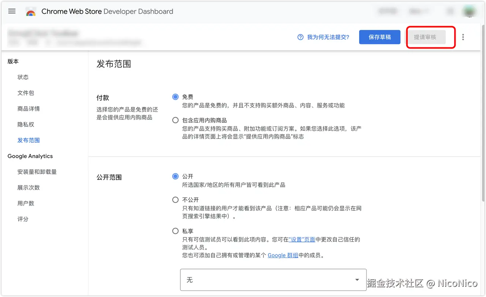Open the "设置"页面 link

point(303,239)
